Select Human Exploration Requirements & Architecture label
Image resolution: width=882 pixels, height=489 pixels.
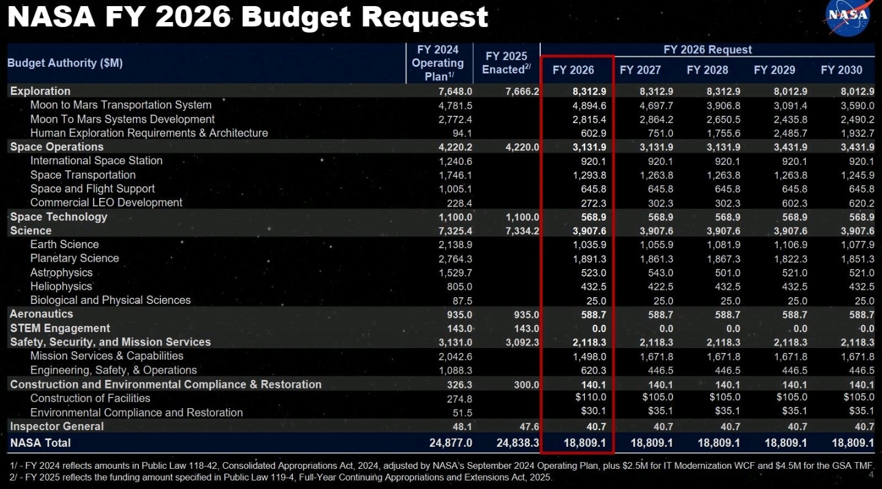tap(149, 133)
